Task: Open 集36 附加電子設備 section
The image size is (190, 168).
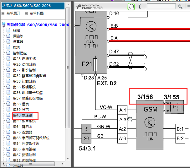Action: coord(28,93)
